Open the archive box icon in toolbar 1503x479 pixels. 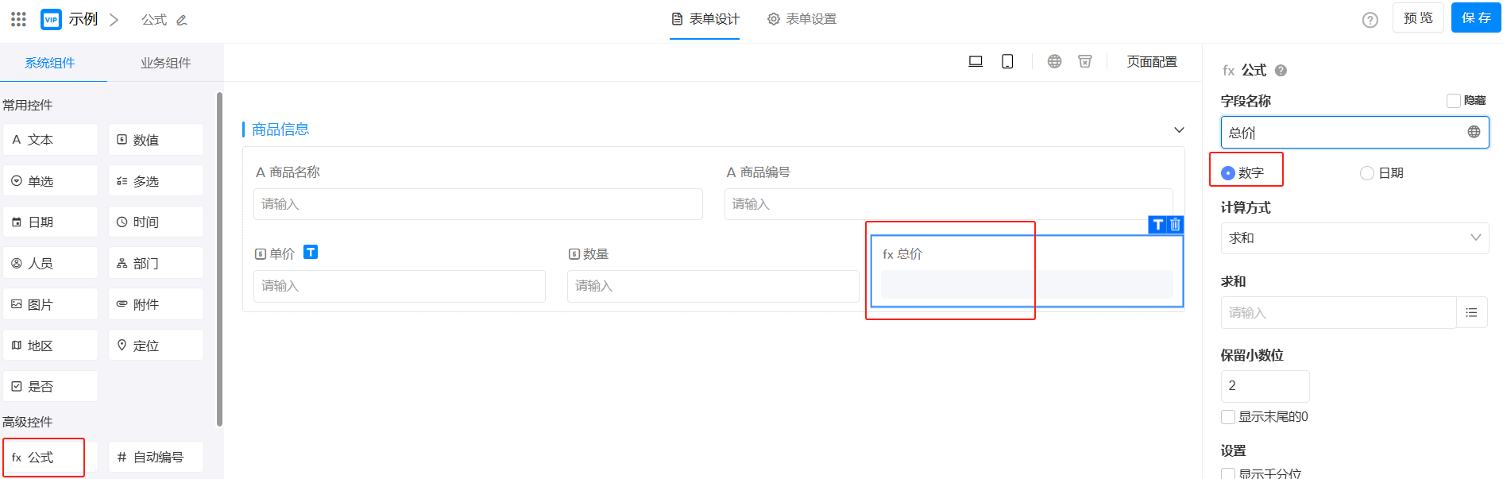1085,62
